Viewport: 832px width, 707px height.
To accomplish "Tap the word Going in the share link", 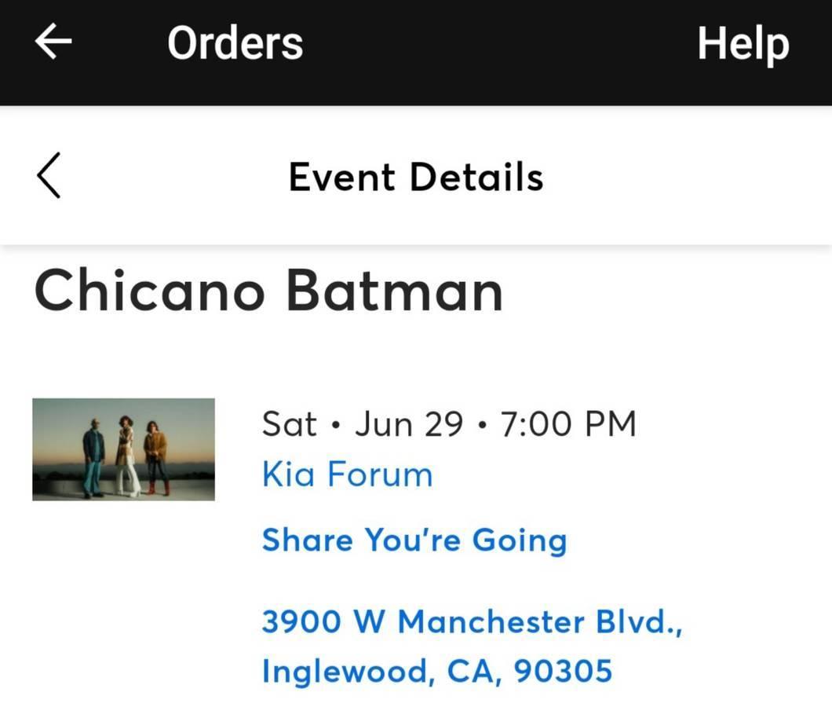I will [520, 542].
